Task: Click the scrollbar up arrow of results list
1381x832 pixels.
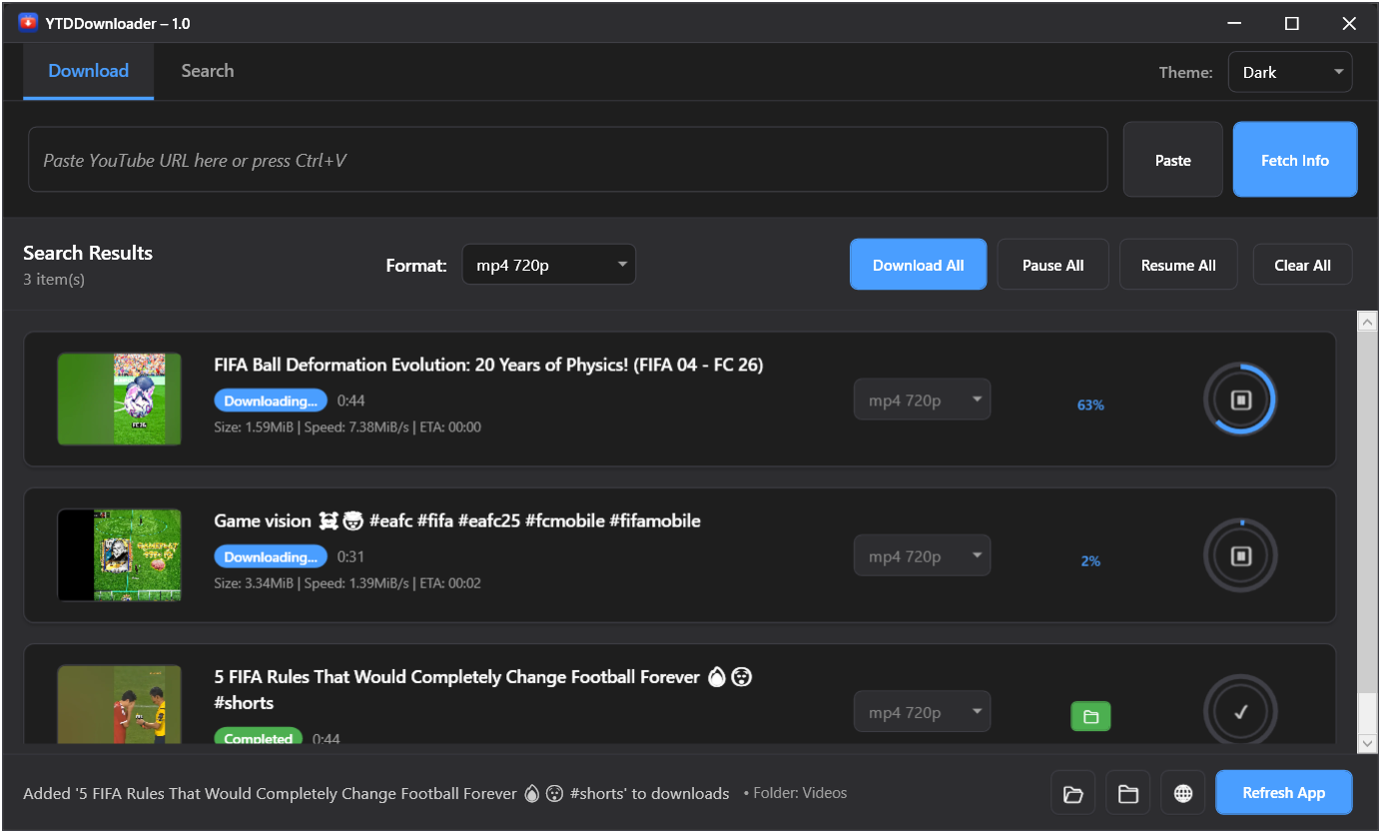Action: click(1367, 322)
